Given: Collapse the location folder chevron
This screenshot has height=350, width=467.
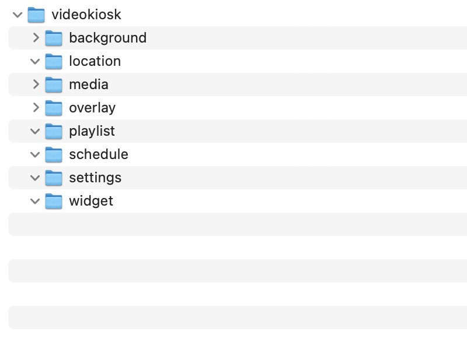Looking at the screenshot, I should pos(36,61).
